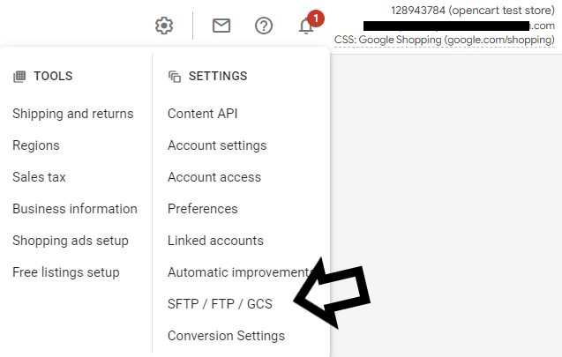Click the account ID opencart test store
Viewport: 562px width, 357px height.
tap(472, 11)
